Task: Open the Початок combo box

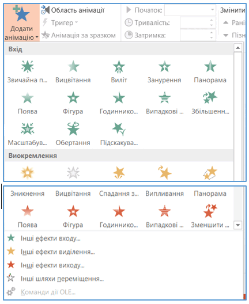Action: pyautogui.click(x=190, y=10)
